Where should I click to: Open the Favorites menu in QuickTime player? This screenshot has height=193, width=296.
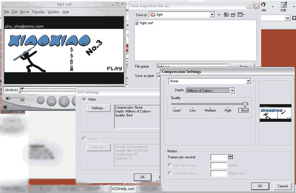tap(38, 12)
